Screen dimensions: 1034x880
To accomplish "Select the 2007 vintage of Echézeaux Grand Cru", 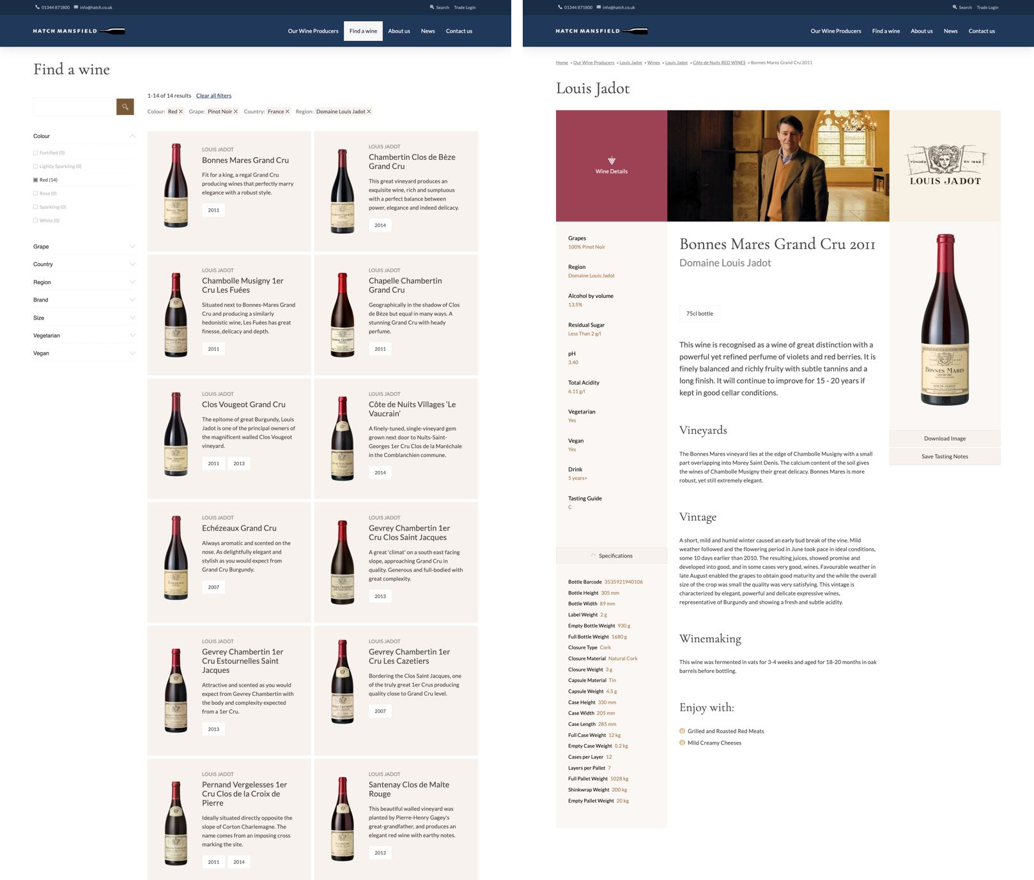I will pyautogui.click(x=213, y=587).
